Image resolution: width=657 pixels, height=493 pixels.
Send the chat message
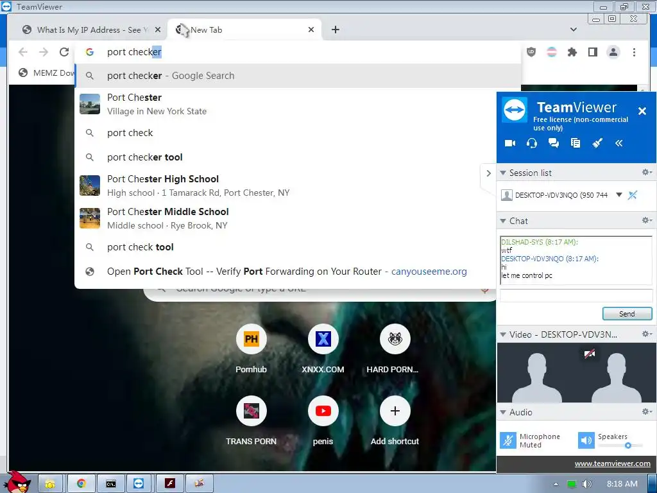(627, 313)
